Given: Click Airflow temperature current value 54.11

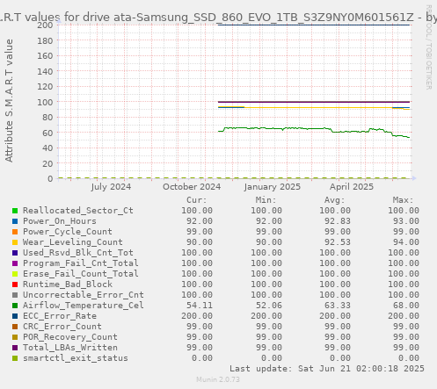Looking at the screenshot, I should point(200,306).
